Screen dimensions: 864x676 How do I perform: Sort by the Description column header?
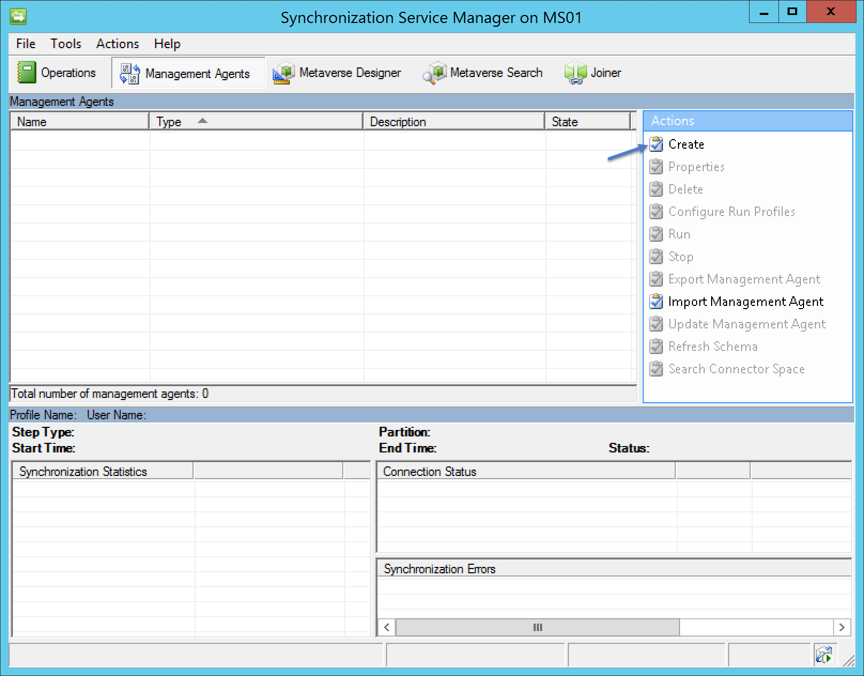coord(454,121)
